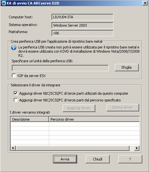Open help with the ? button
Screen dimensions: 149x172
[130, 159]
